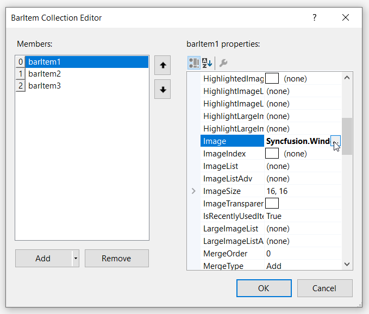Open the Add button dropdown arrow
Image resolution: width=369 pixels, height=314 pixels.
76,258
